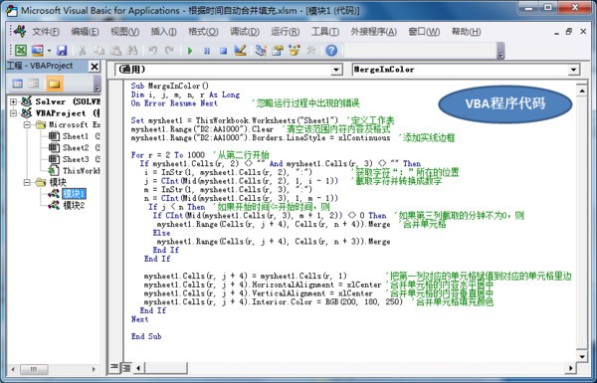Click the 'Sub MergeInColor()' code line
The height and width of the screenshot is (383, 597).
pyautogui.click(x=170, y=86)
